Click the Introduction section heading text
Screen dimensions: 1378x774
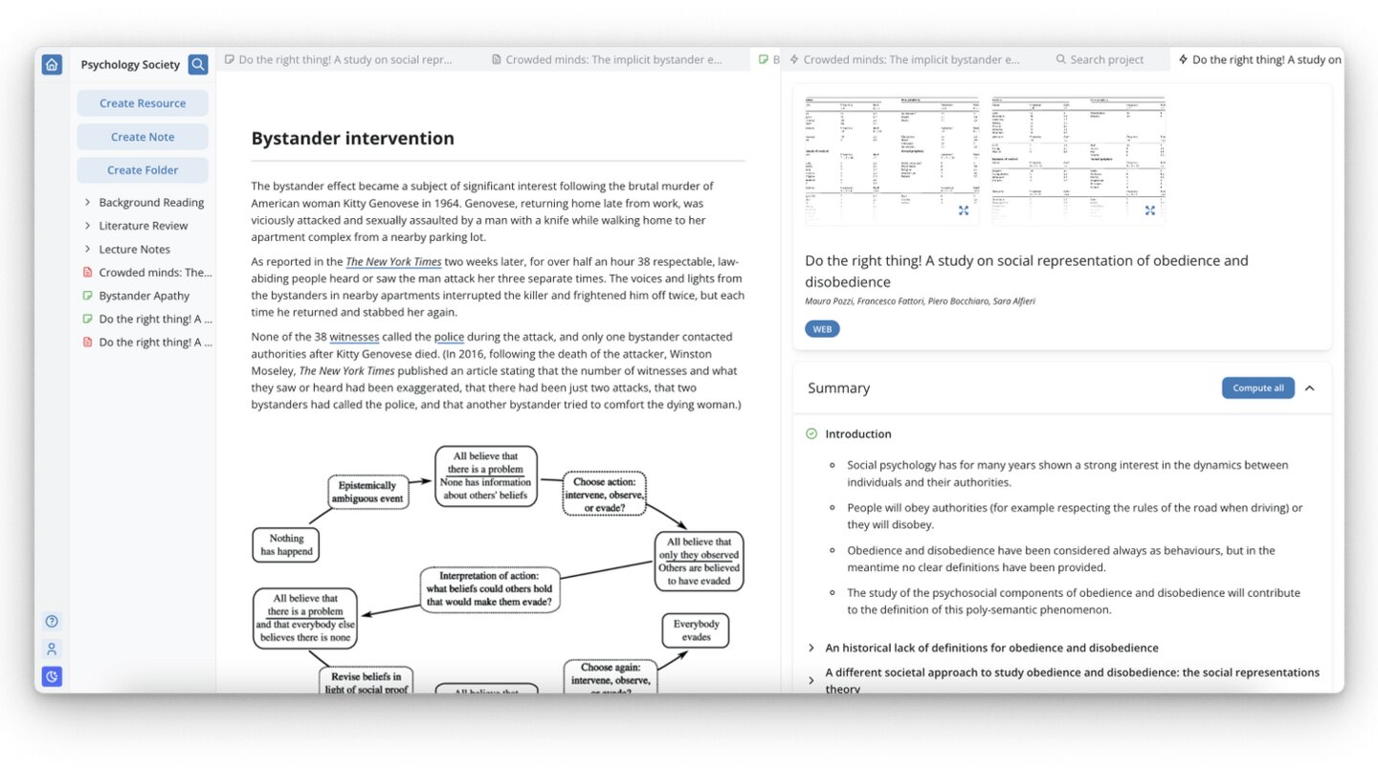click(858, 433)
